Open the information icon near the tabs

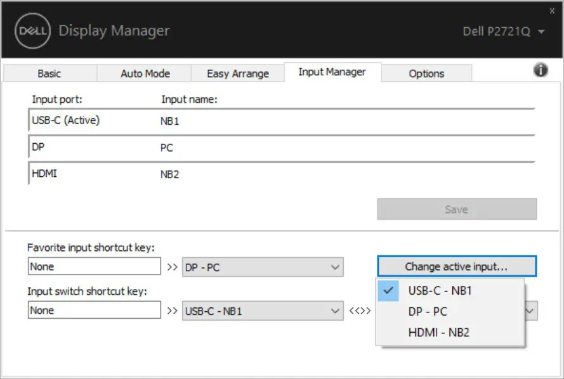pos(541,70)
